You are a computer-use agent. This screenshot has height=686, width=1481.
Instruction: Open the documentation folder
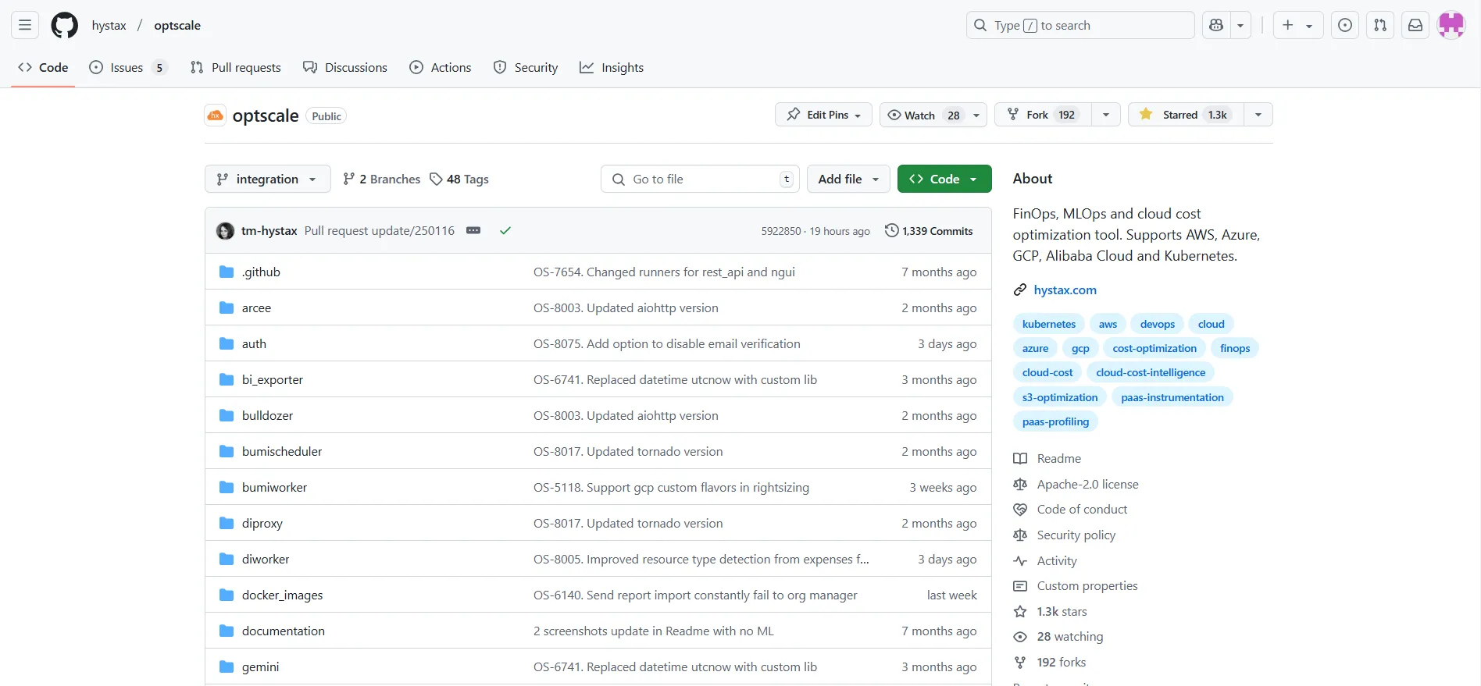point(284,631)
